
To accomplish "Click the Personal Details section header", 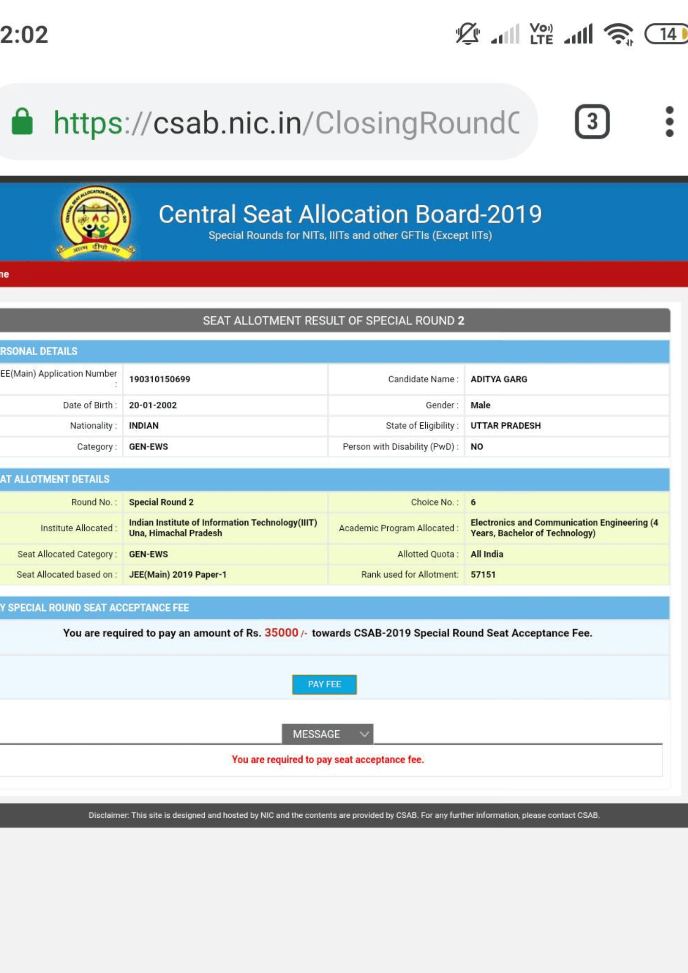I will coord(39,351).
